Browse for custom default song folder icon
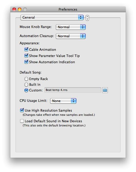Screen dimensions: 136x172 (105, 90)
